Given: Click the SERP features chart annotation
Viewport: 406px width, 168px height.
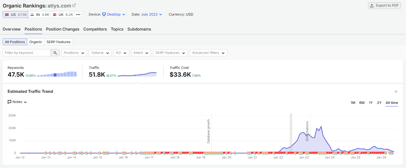Looking at the screenshot, I should click(x=307, y=131).
